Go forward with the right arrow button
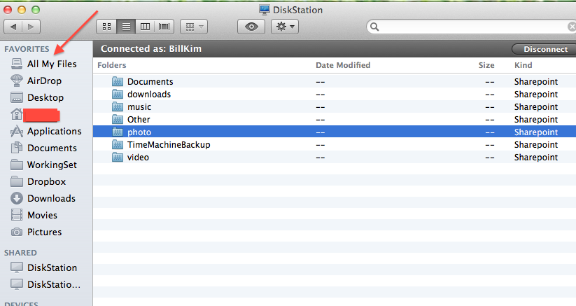Screen dimensions: 576x306 pos(31,27)
